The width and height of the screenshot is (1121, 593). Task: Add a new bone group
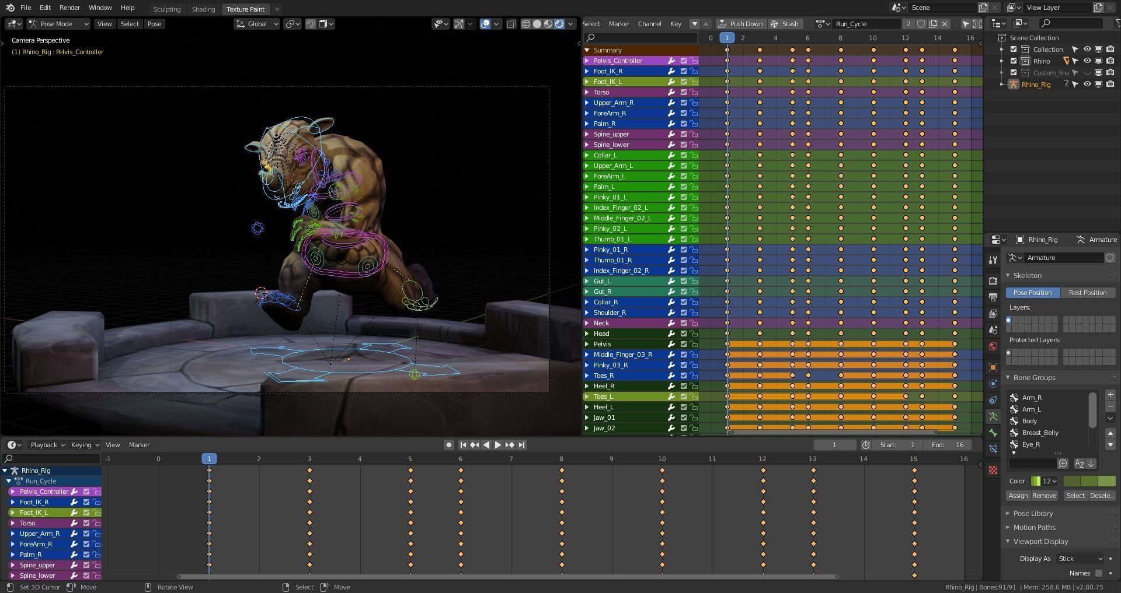(1110, 395)
